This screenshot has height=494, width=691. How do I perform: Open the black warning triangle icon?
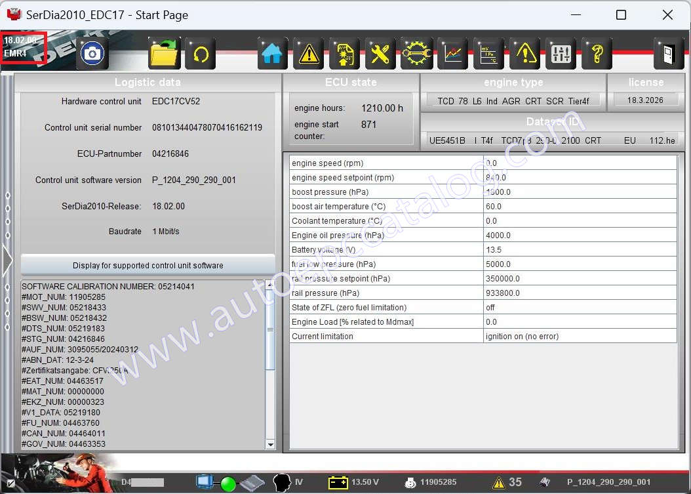pyautogui.click(x=309, y=54)
